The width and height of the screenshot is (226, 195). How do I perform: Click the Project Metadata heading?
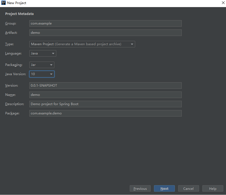pos(20,14)
